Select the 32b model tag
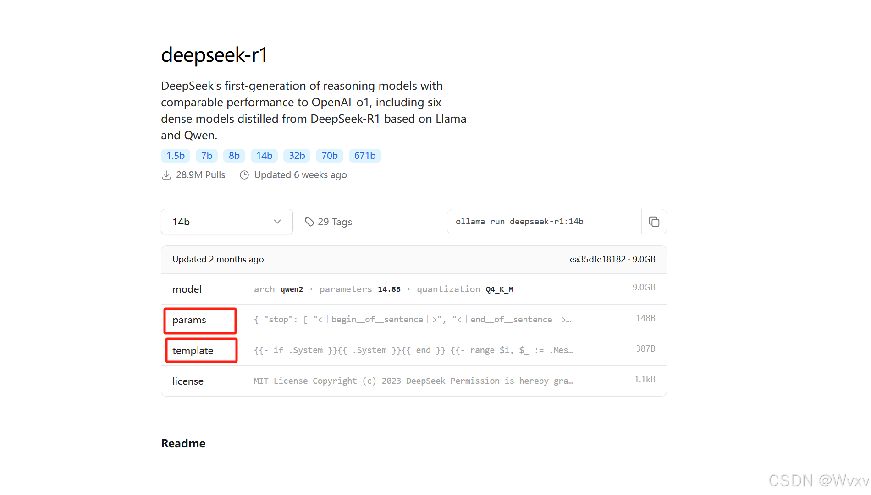Viewport: 871px width, 495px height. [x=297, y=156]
